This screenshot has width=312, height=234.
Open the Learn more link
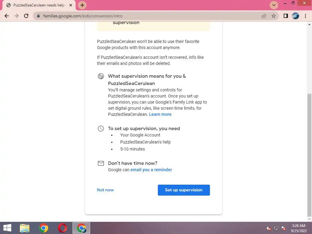pyautogui.click(x=160, y=115)
